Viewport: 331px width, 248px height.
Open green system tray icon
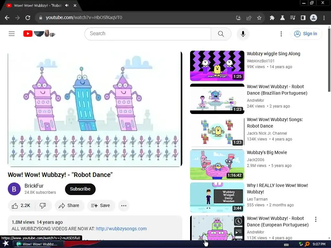coord(301,244)
